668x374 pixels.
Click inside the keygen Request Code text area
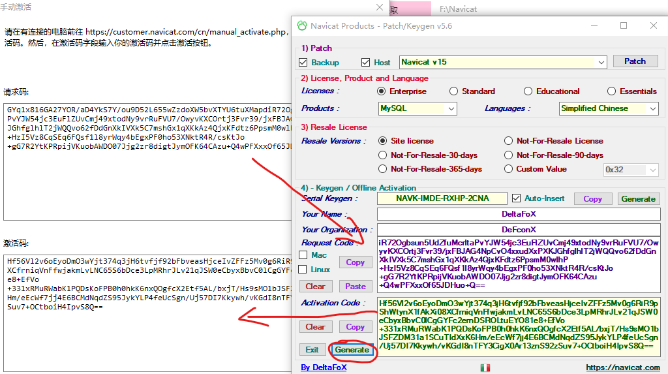(519, 264)
